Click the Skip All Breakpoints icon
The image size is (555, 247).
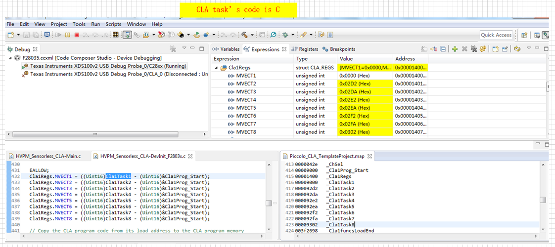pos(273,35)
